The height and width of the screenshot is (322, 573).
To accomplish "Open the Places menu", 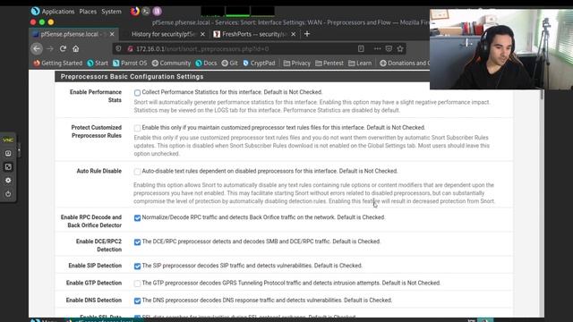I will [88, 12].
